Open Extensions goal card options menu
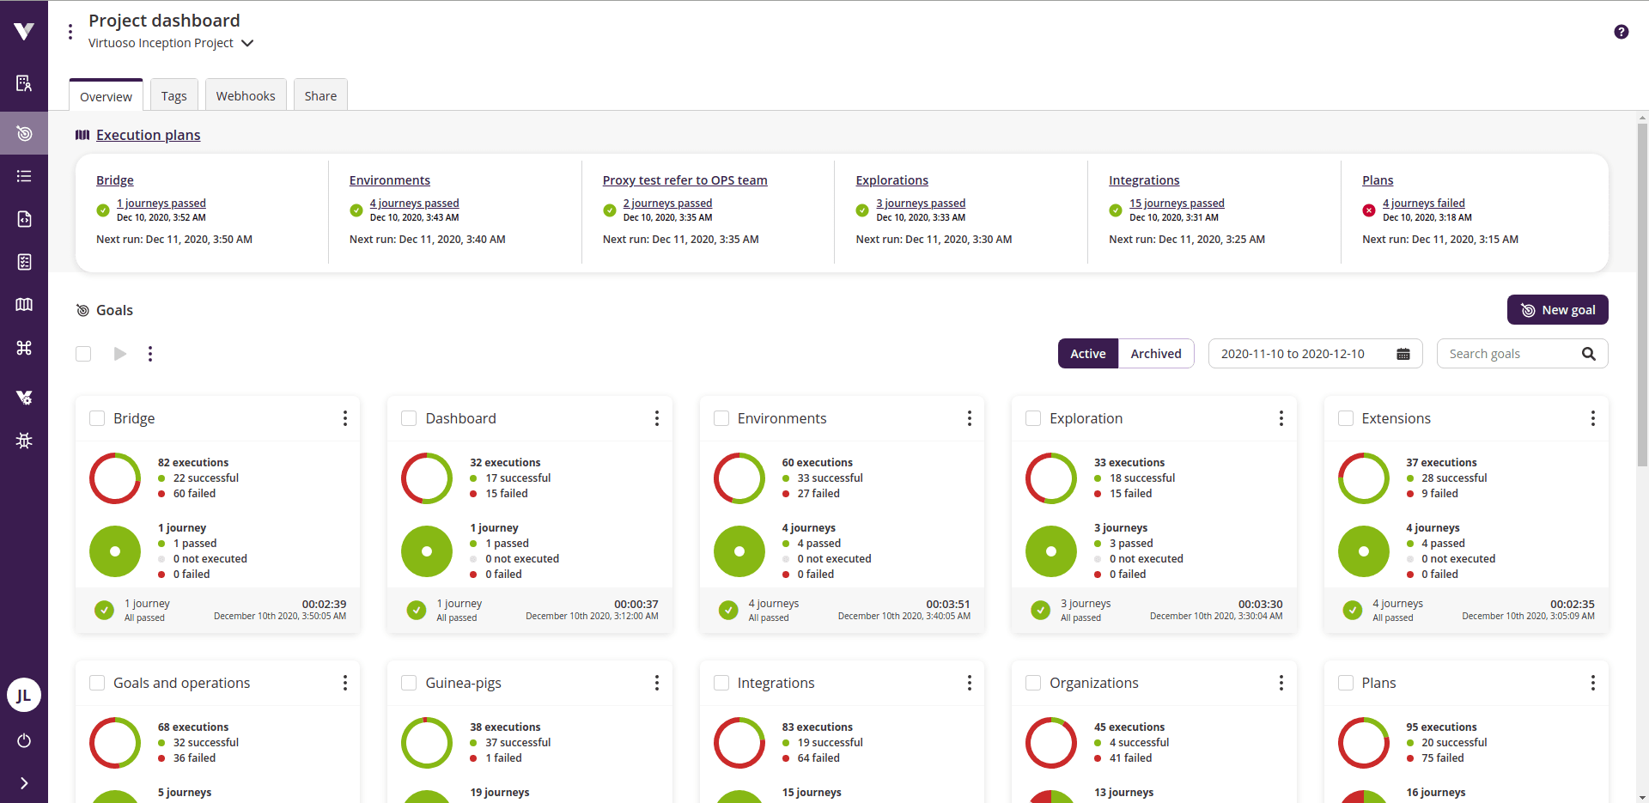 click(x=1593, y=418)
